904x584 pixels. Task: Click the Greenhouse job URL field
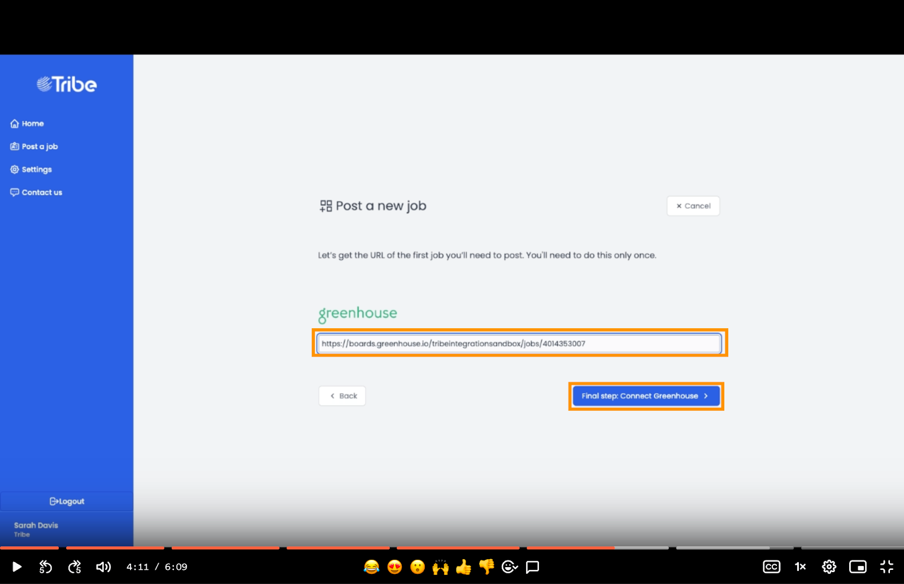pos(519,343)
